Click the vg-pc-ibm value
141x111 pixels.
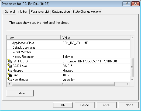(69, 80)
